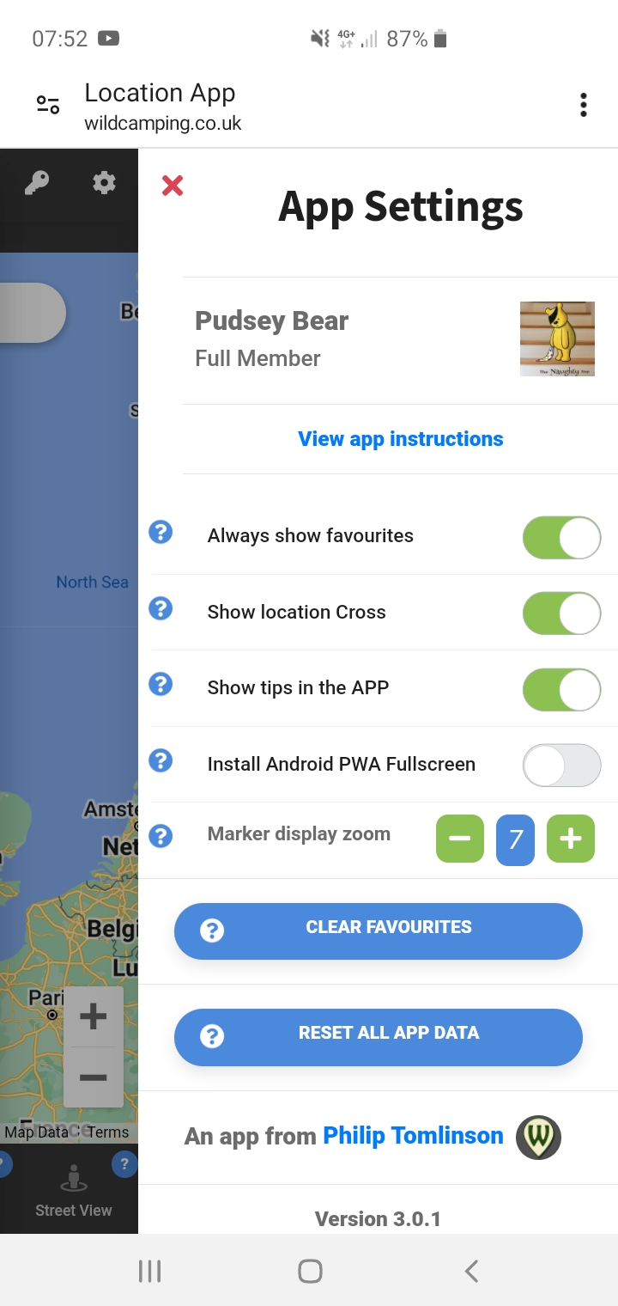
Task: Click the CLEAR FAVOURITES button
Action: coord(379,931)
